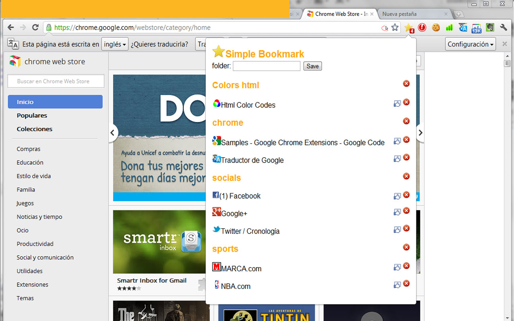This screenshot has width=514, height=321.
Task: Delete the "sports" bookmark folder
Action: 406,248
